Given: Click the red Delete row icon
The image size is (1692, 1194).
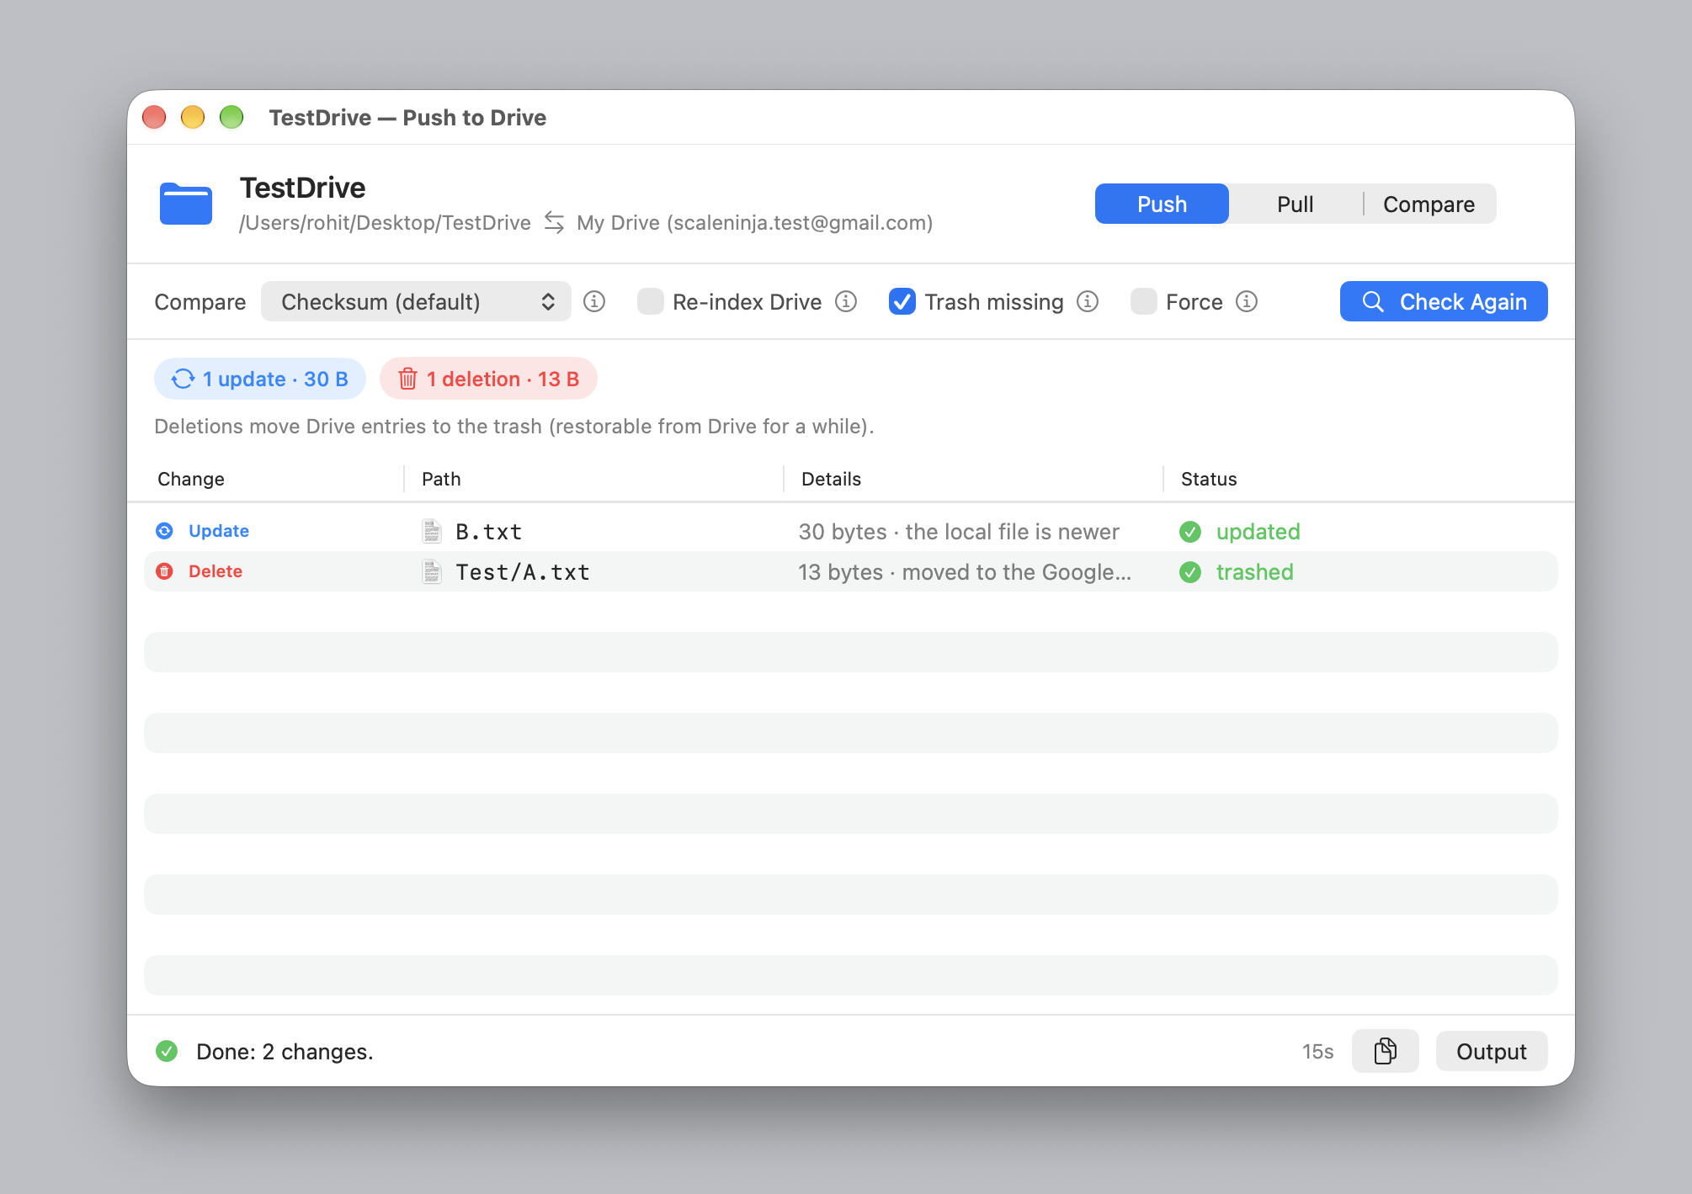Looking at the screenshot, I should [x=165, y=571].
